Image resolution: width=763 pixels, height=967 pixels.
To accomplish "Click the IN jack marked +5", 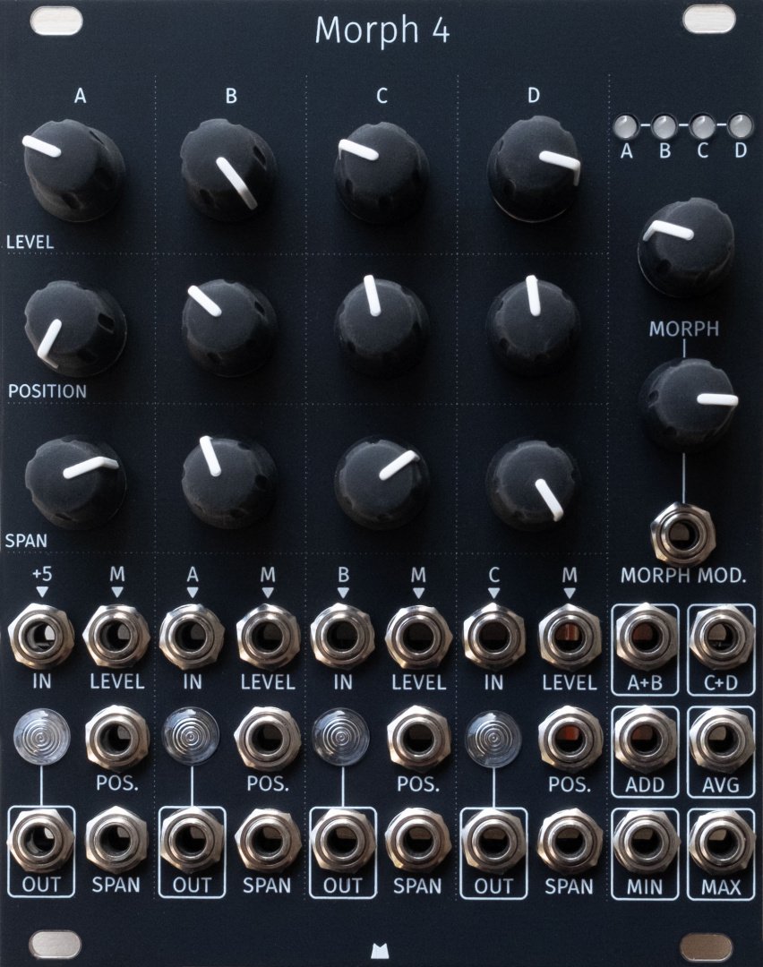I will click(40, 638).
